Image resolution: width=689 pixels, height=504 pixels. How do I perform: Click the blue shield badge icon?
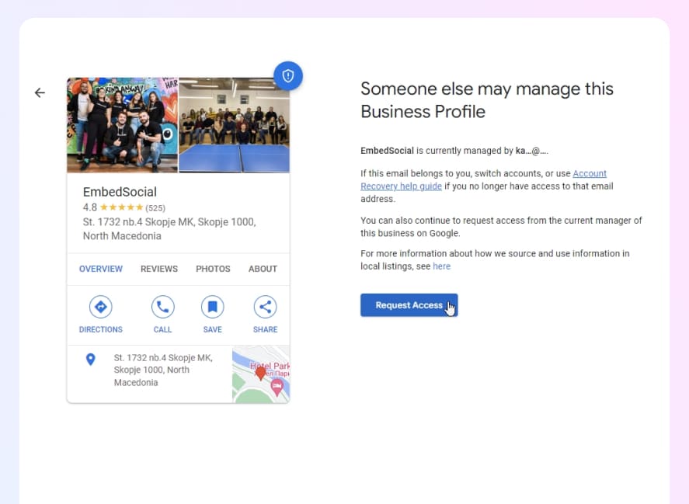click(x=288, y=75)
